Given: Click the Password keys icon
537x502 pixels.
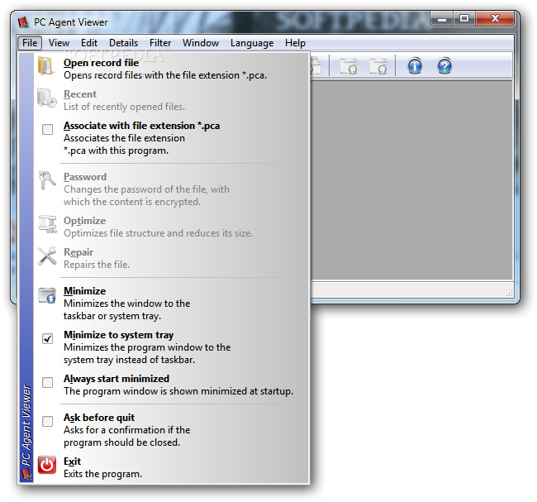Looking at the screenshot, I should 47,180.
